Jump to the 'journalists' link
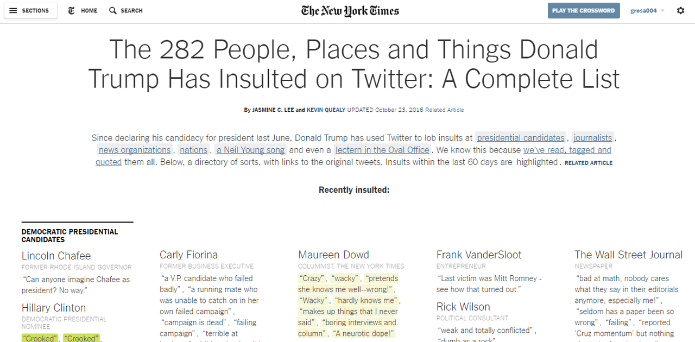 (593, 138)
